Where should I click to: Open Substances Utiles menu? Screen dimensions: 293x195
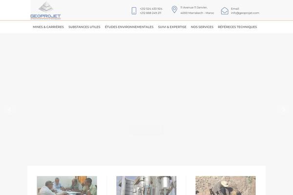(84, 27)
